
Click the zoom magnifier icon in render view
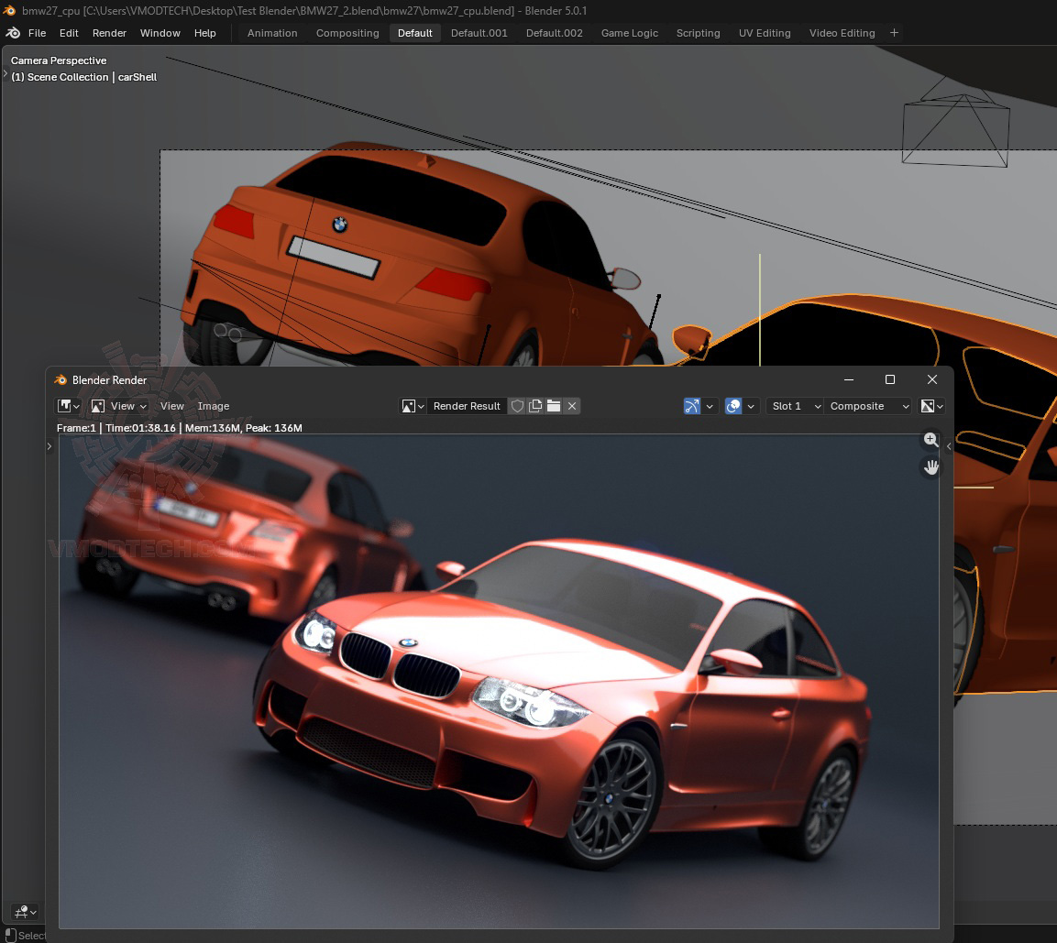[x=930, y=440]
